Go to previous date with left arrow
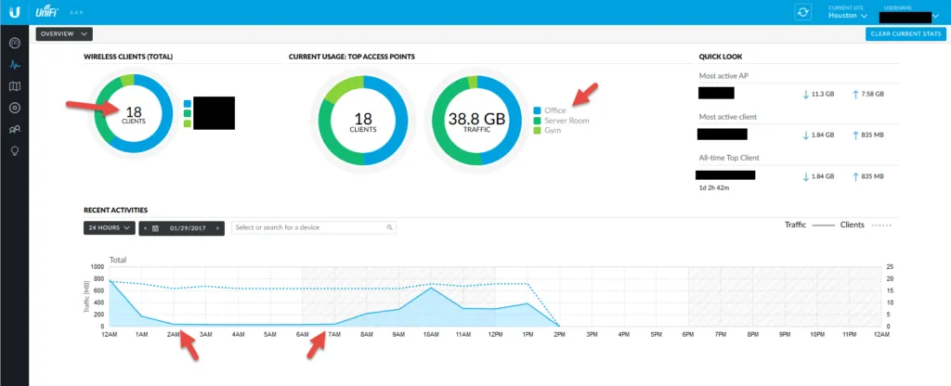Viewport: 951px width, 386px height. [x=145, y=227]
